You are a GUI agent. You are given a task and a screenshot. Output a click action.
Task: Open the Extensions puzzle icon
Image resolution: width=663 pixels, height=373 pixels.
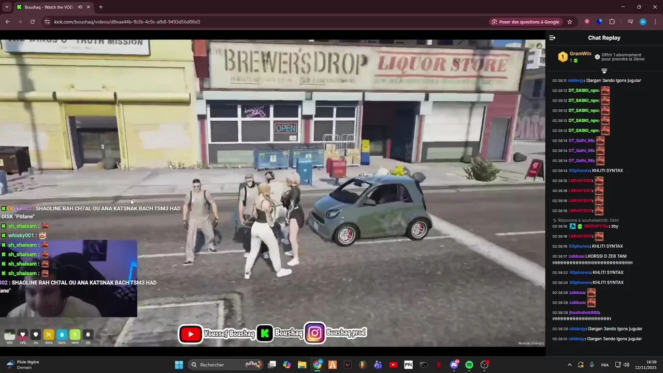point(612,22)
